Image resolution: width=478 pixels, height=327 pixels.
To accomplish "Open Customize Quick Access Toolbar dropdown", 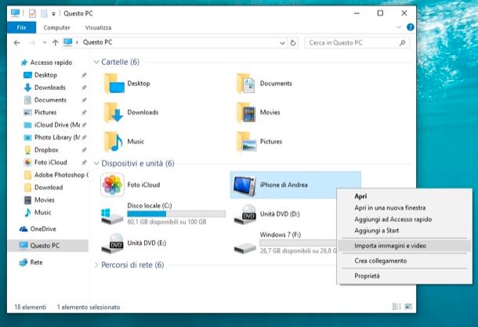I will coord(53,14).
